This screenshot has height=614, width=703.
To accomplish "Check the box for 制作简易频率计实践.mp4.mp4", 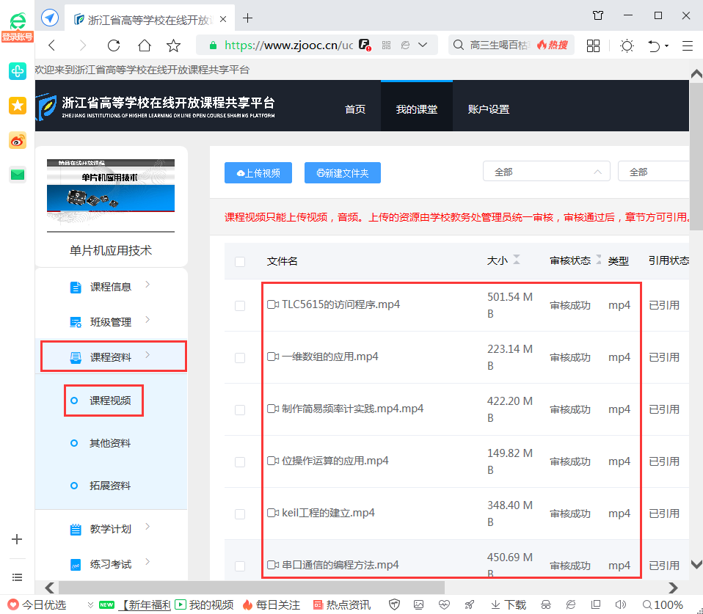I will pyautogui.click(x=240, y=409).
